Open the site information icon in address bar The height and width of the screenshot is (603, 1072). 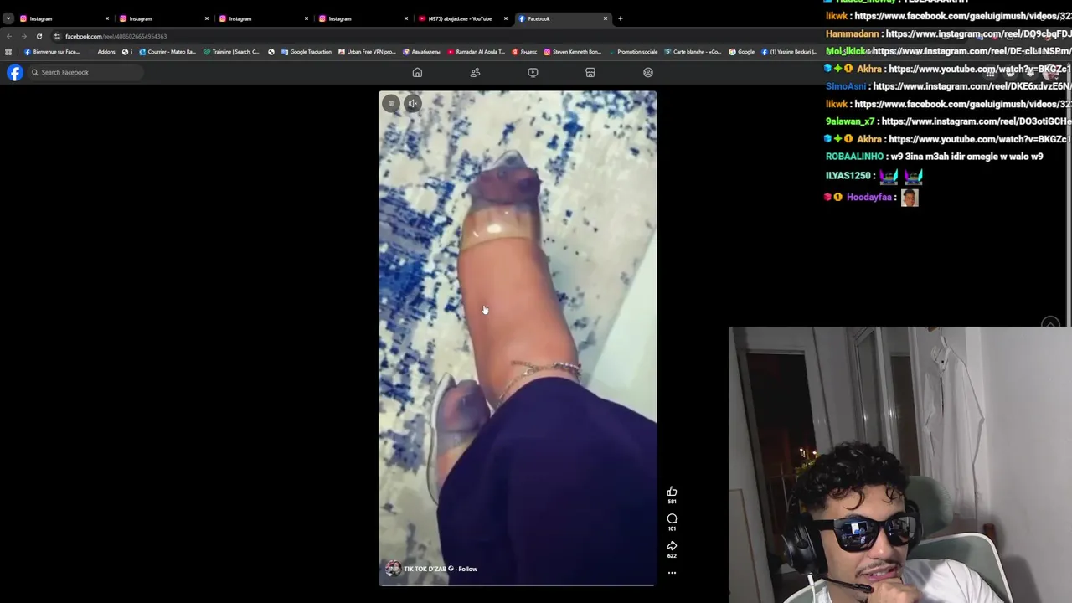pos(57,36)
